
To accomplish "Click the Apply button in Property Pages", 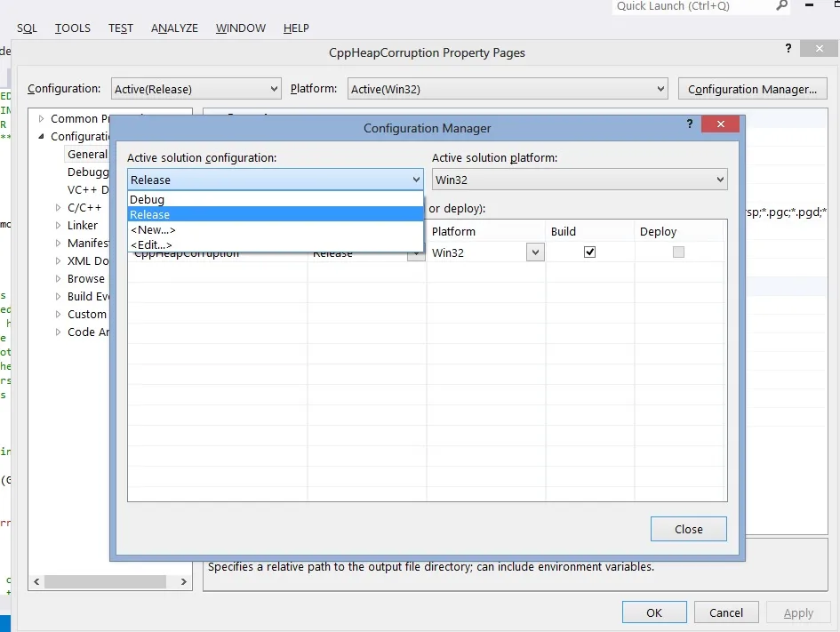I will click(798, 612).
